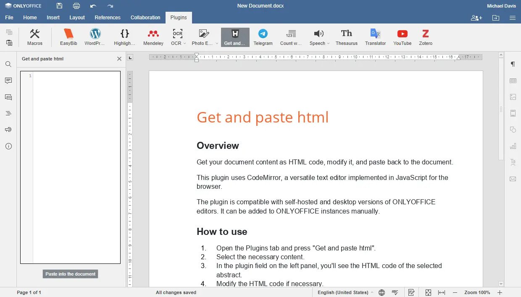
Task: Close the Get and paste html panel
Action: 119,59
